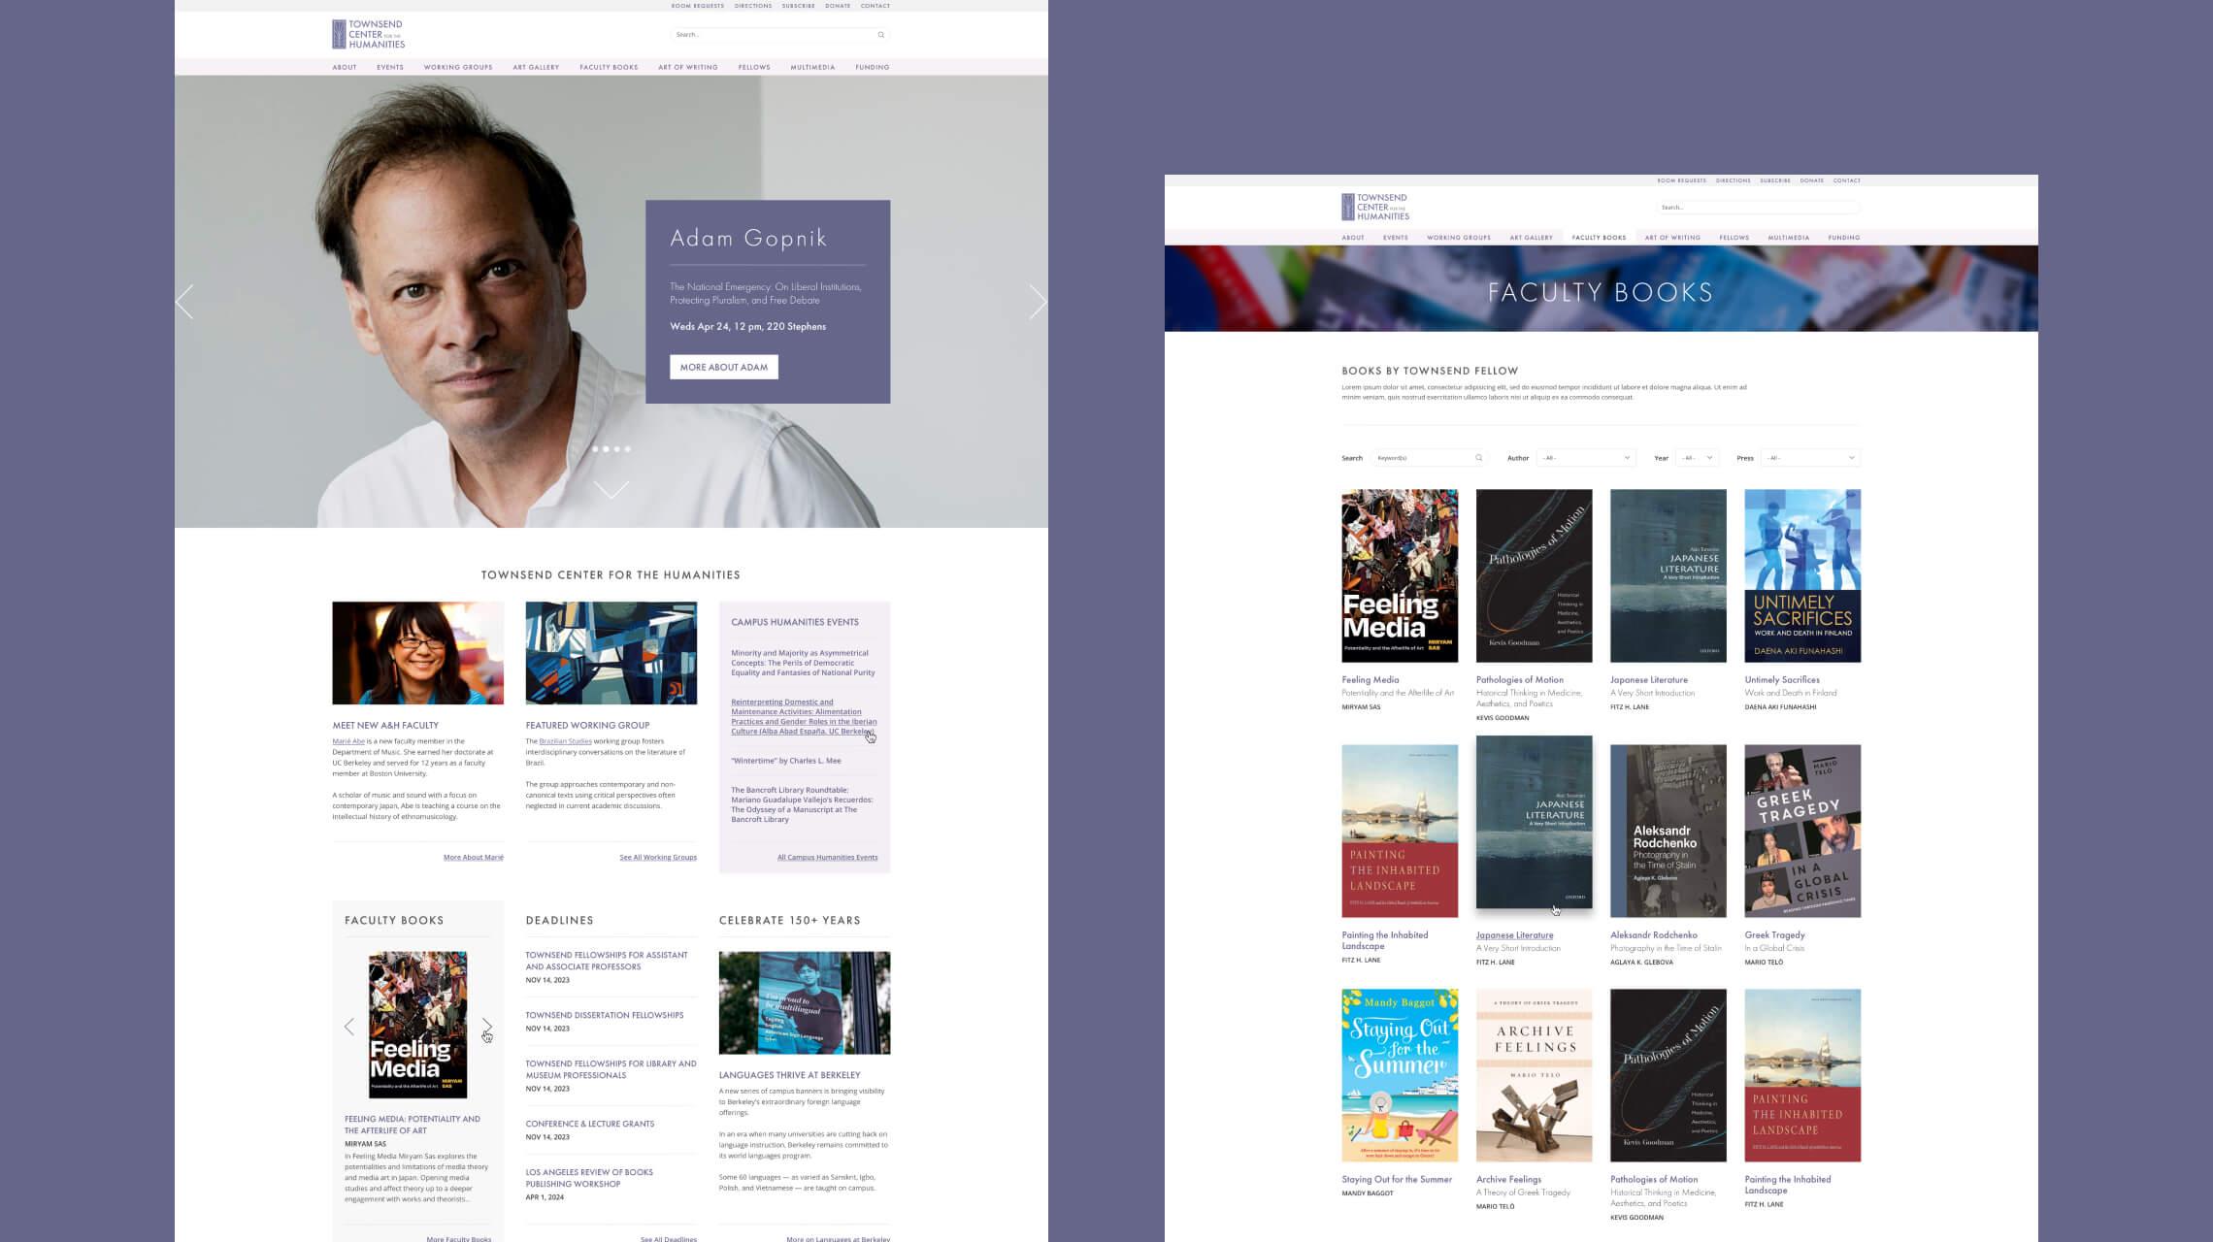Open Aleksandr Rodchenko book cover
Viewport: 2213px width, 1242px height.
(x=1668, y=831)
